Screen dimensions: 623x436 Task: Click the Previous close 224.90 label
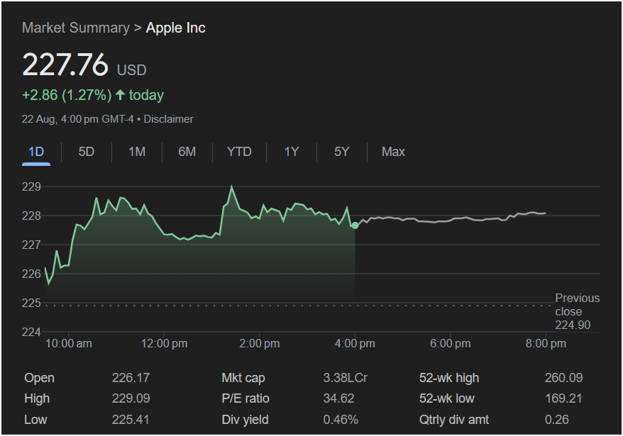tap(576, 311)
